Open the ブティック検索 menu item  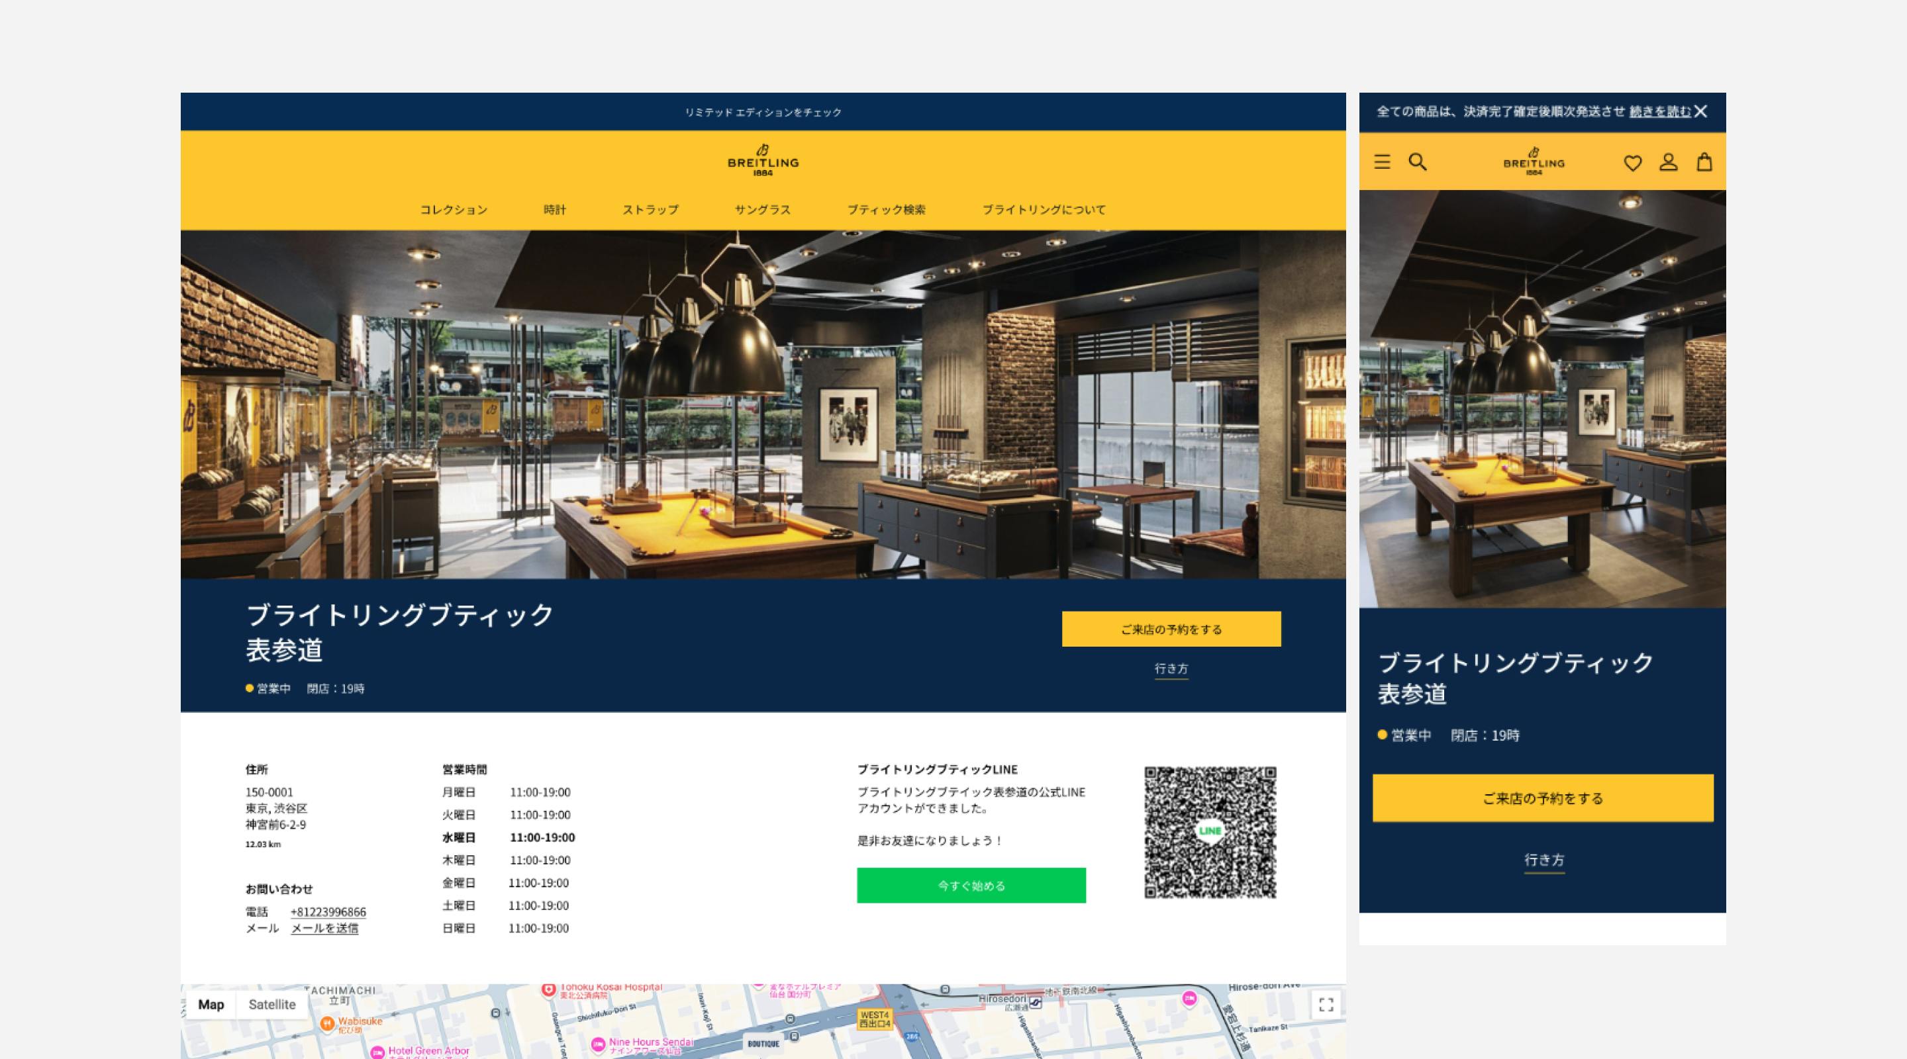pos(885,210)
